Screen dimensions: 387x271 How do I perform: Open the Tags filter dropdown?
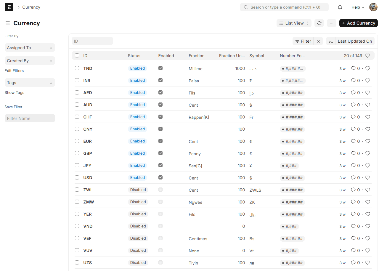(x=30, y=83)
